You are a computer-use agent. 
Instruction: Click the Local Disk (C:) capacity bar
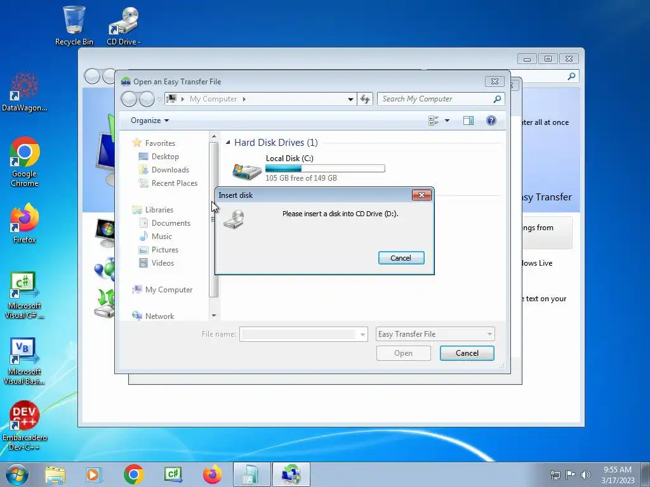(x=325, y=168)
